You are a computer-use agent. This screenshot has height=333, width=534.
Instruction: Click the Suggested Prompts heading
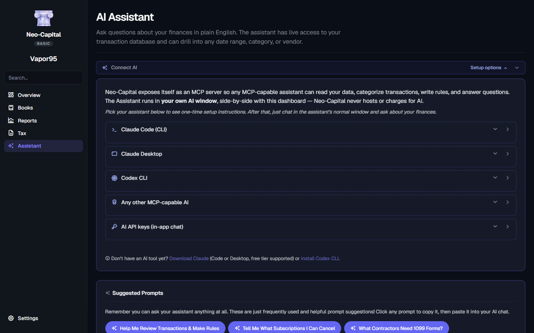[x=138, y=293]
